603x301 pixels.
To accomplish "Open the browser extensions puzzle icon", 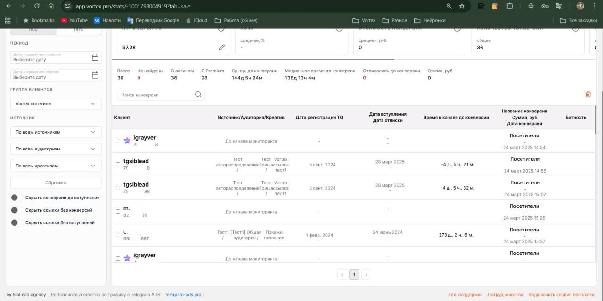I will point(510,6).
